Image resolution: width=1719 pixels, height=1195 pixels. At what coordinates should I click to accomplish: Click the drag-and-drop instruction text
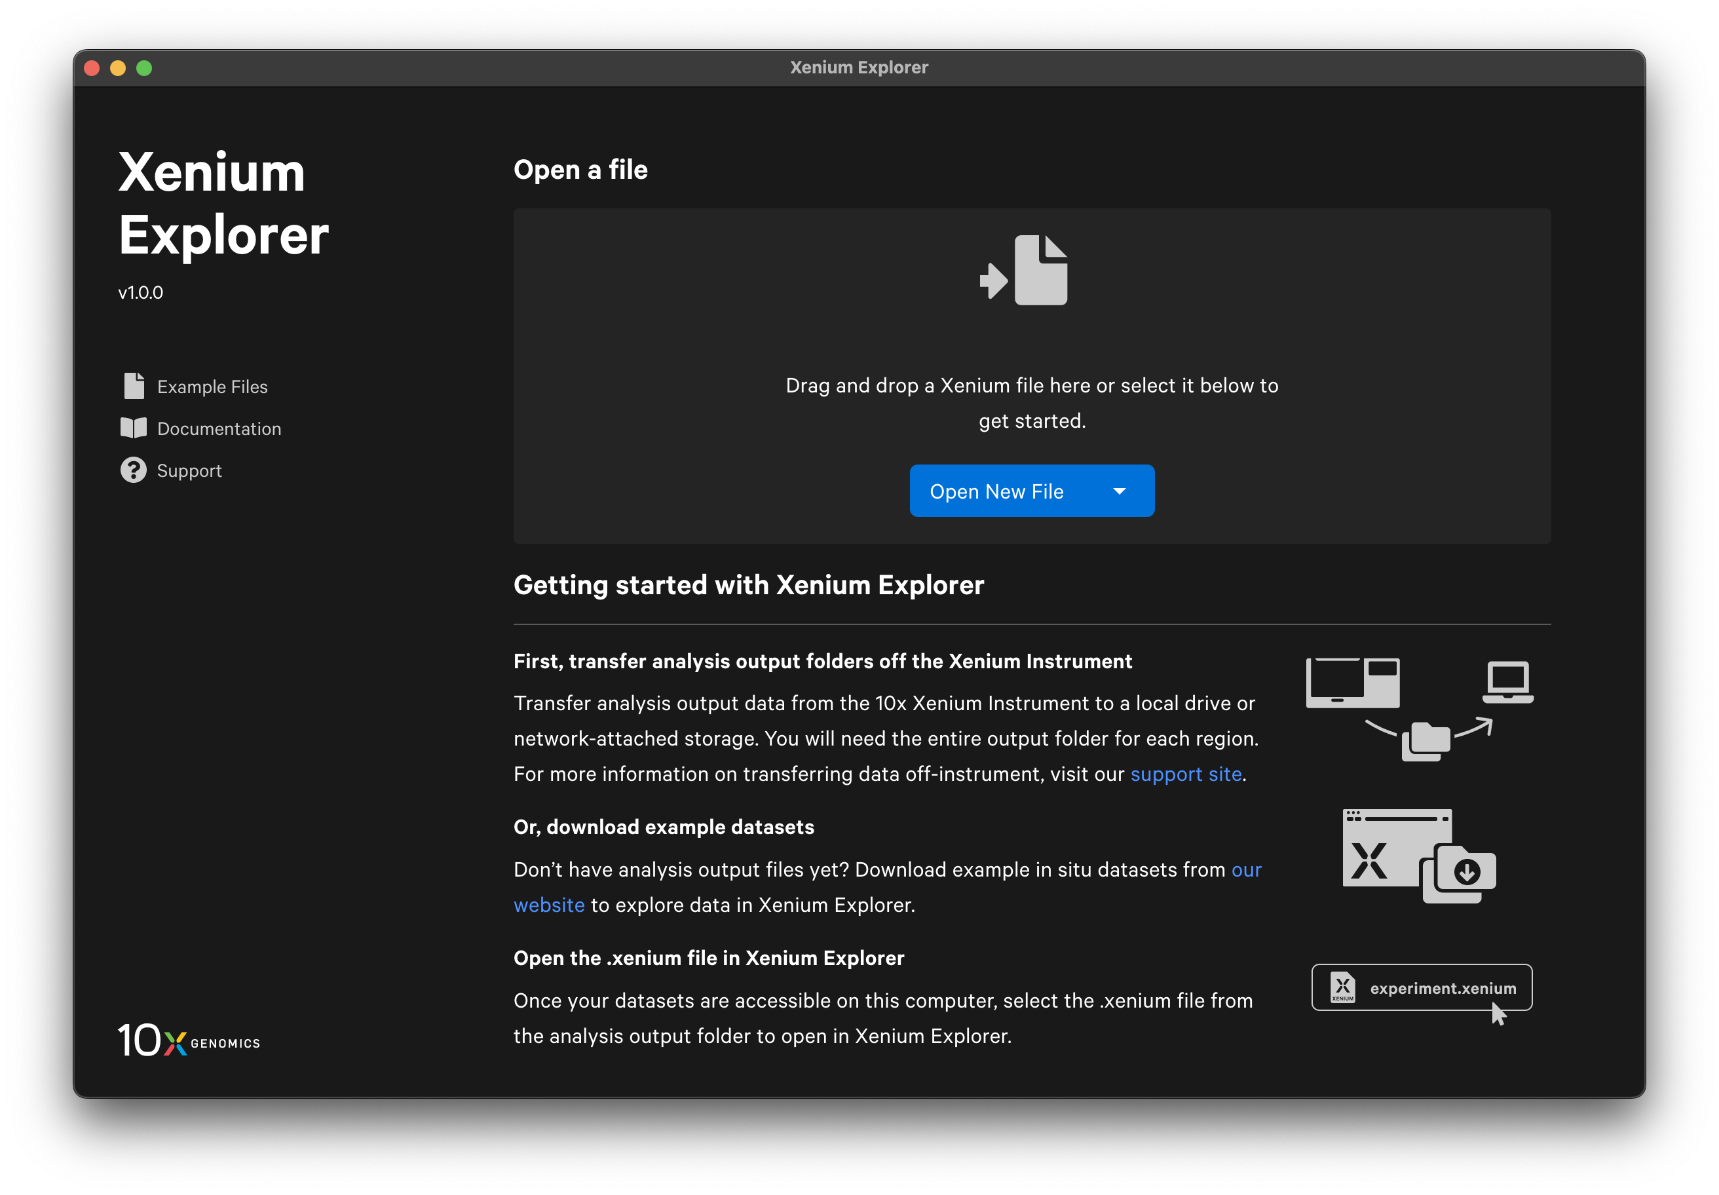point(1032,403)
